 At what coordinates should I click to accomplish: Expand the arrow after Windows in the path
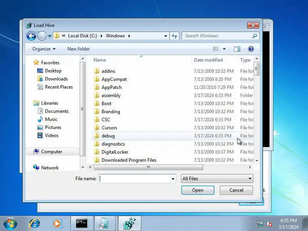coord(129,36)
